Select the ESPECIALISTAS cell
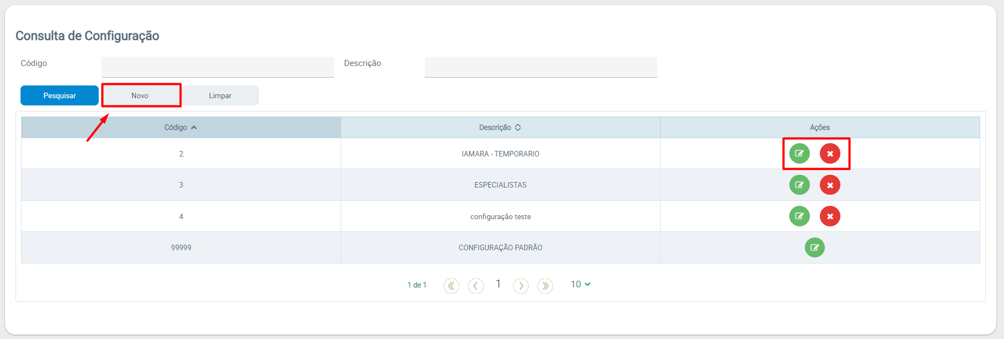Screen dimensions: 1004x339 [x=500, y=185]
